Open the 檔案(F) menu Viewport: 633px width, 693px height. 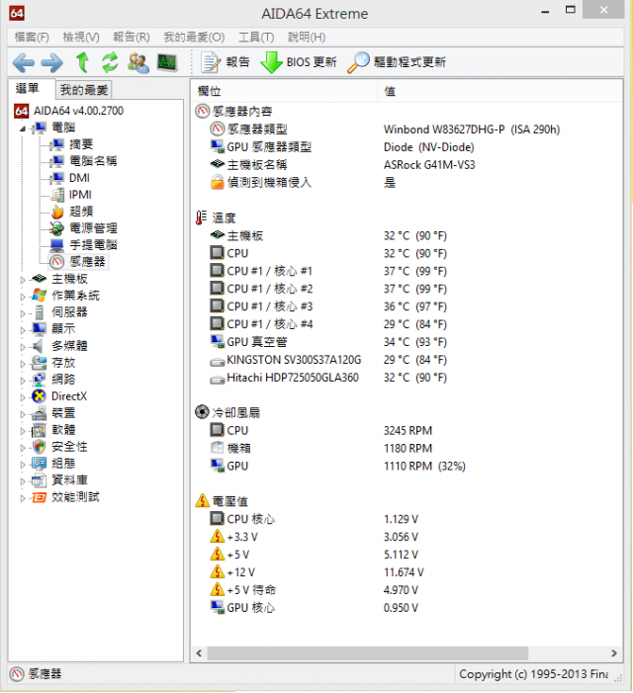click(32, 38)
